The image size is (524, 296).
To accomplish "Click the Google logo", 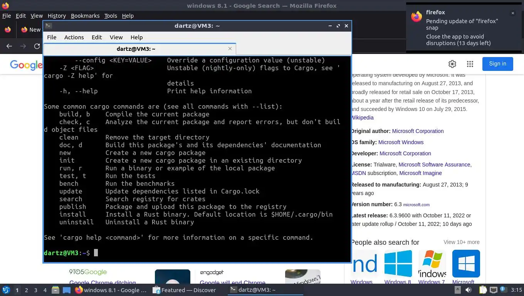I will pos(26,65).
